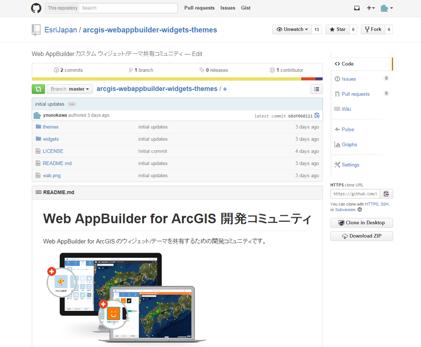
Task: Click arcgis-webappbuilder-widgets-themes repository title link
Action: [150, 30]
